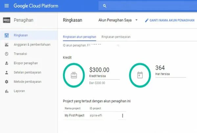Expand the Akun Penagihan Saya dropdown arrow
Image resolution: width=197 pixels, height=133 pixels.
click(x=137, y=20)
